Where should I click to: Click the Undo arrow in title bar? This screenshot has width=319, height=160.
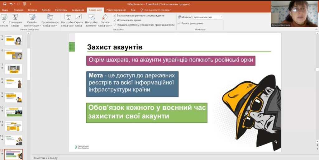coord(11,4)
